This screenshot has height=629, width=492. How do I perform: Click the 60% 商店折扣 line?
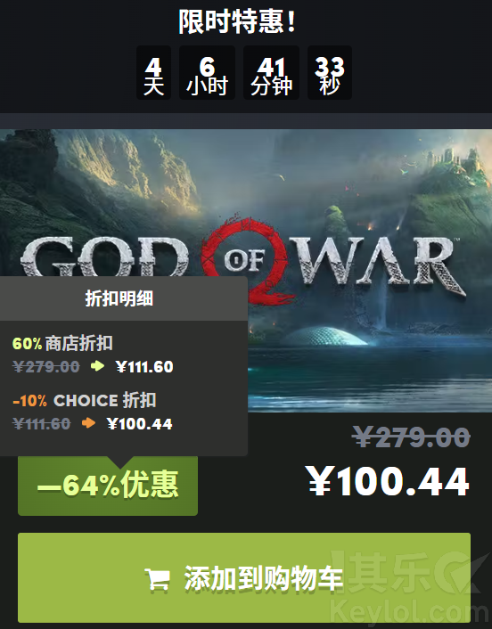62,343
